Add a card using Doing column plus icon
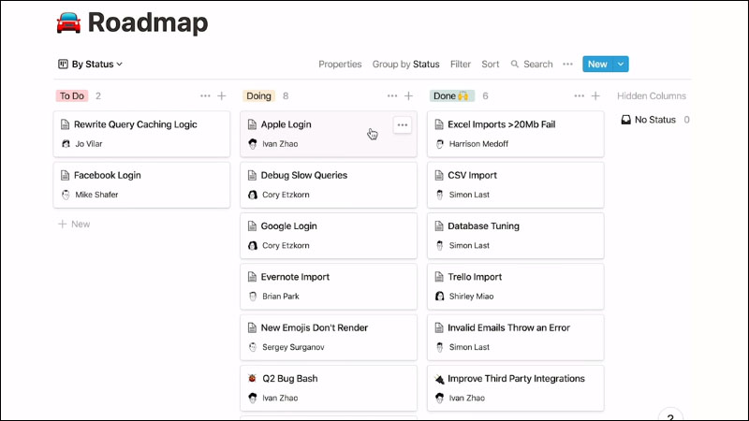This screenshot has width=749, height=421. pyautogui.click(x=409, y=95)
